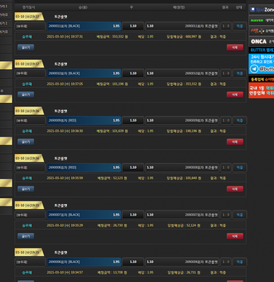The height and width of the screenshot is (282, 274).
Task: Select the 2690009회차 [RED] win odds cell
Action: (84, 120)
